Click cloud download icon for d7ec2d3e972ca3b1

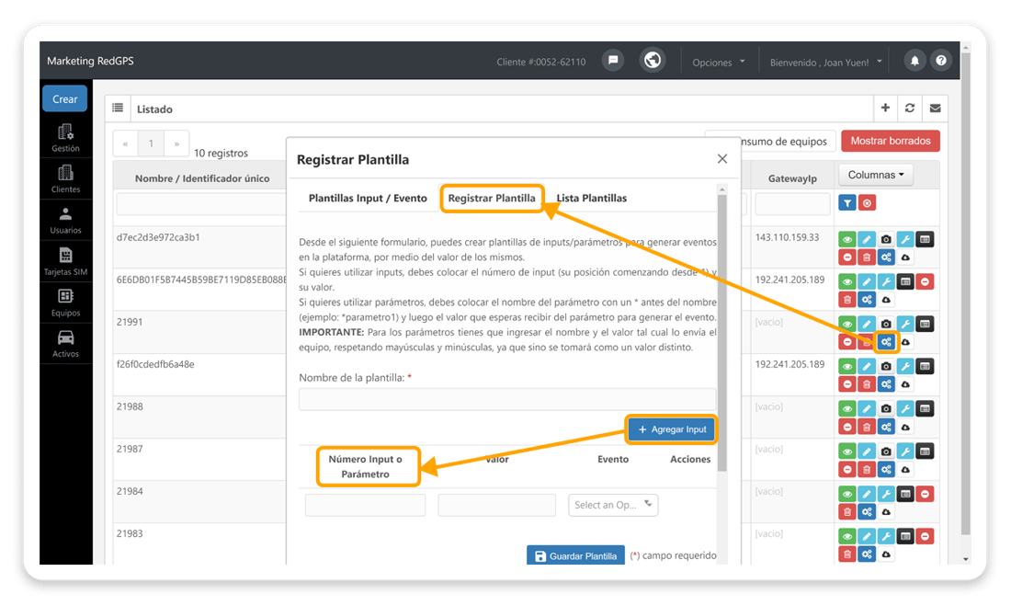click(905, 257)
